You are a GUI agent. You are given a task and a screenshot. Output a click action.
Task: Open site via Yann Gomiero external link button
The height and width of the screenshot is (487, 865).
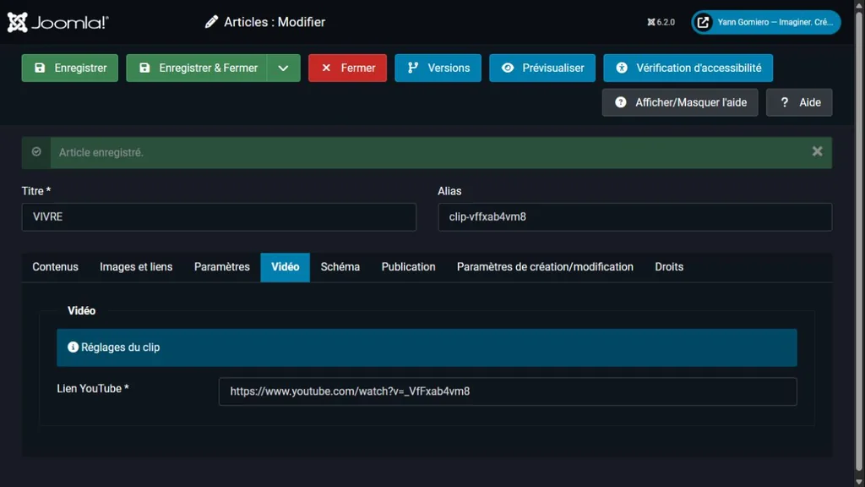tap(766, 22)
